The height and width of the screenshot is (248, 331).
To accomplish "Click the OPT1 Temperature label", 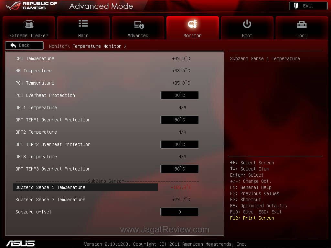I will point(36,108).
